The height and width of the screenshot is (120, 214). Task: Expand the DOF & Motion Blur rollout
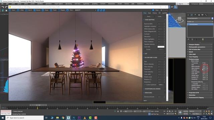[200, 49]
